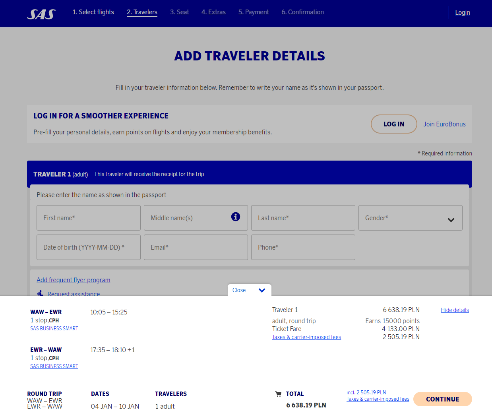This screenshot has height=415, width=492.
Task: Open SAS BUSINESS SMART for WAW – EWR
Action: 54,328
